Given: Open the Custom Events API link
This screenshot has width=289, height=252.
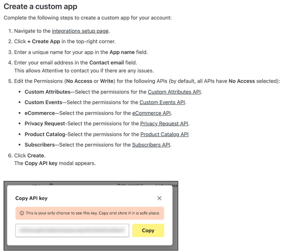Looking at the screenshot, I should click(162, 102).
